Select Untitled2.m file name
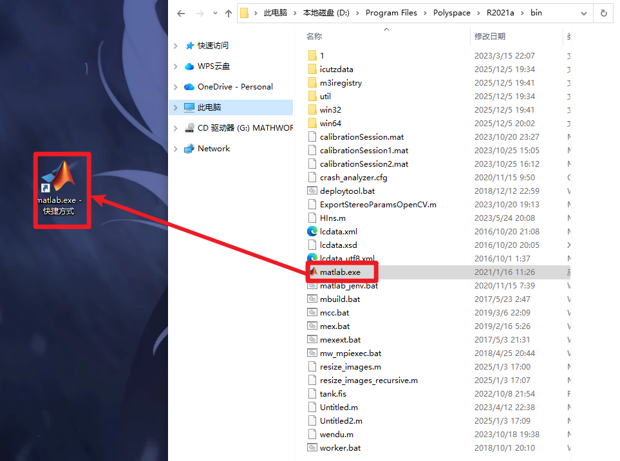The height and width of the screenshot is (461, 620). point(341,420)
